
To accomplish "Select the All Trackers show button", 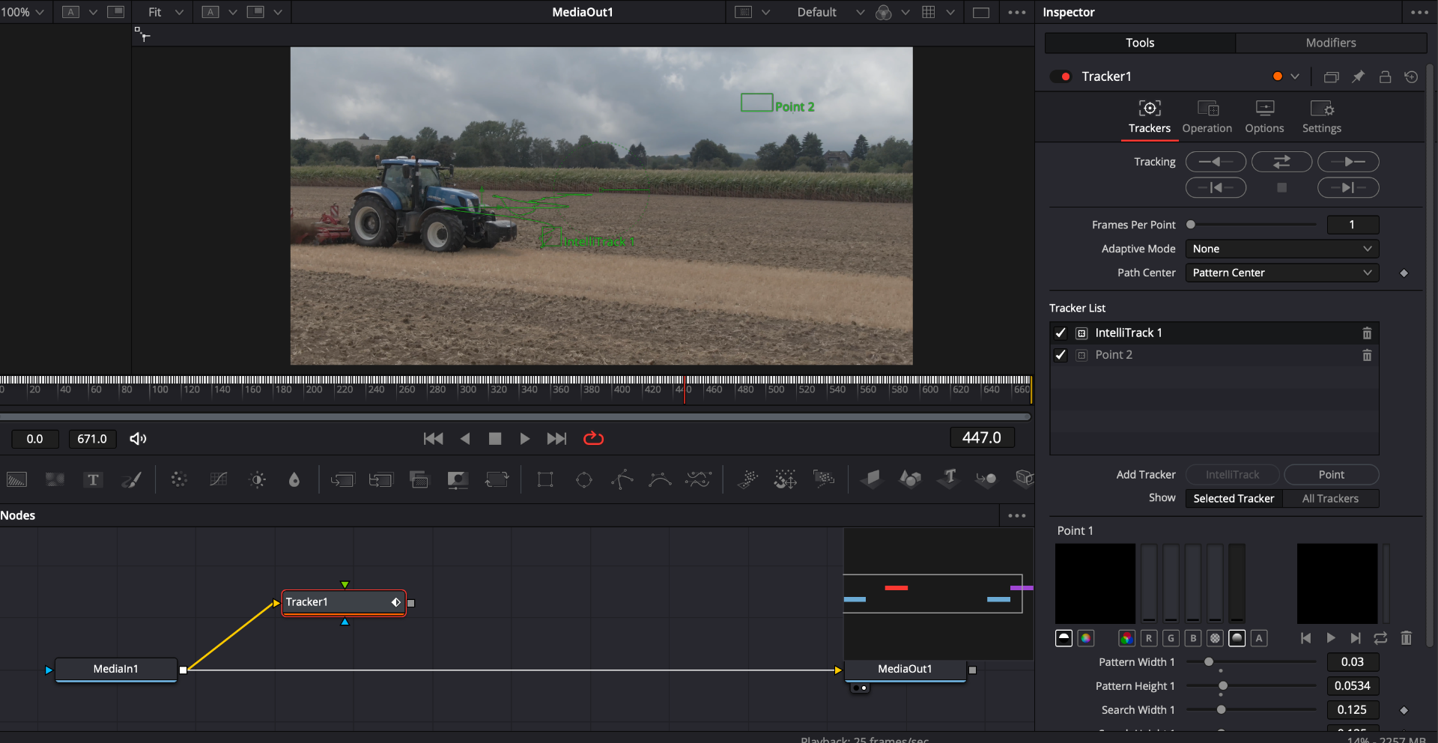I will pyautogui.click(x=1330, y=499).
